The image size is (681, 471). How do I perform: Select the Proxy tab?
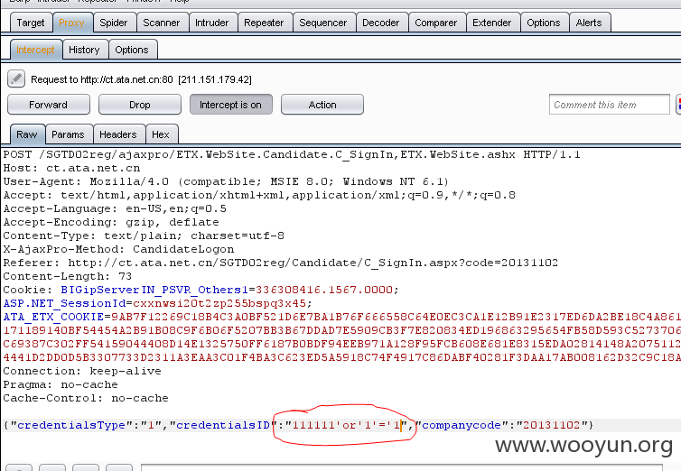[71, 23]
